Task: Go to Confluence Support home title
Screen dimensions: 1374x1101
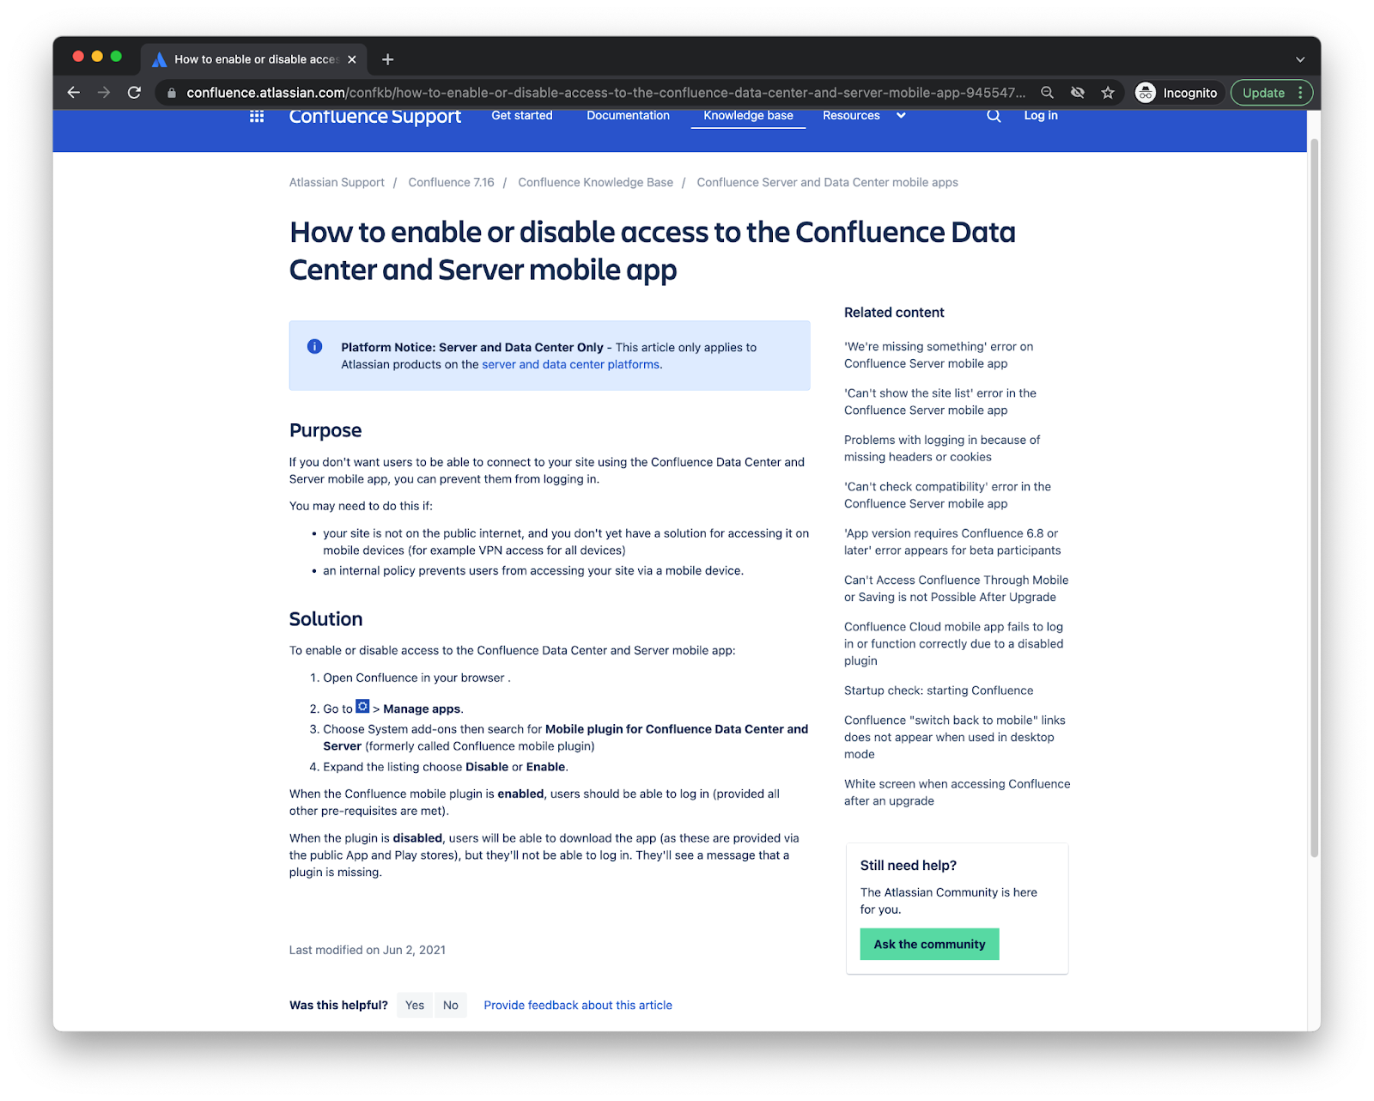Action: tap(375, 117)
